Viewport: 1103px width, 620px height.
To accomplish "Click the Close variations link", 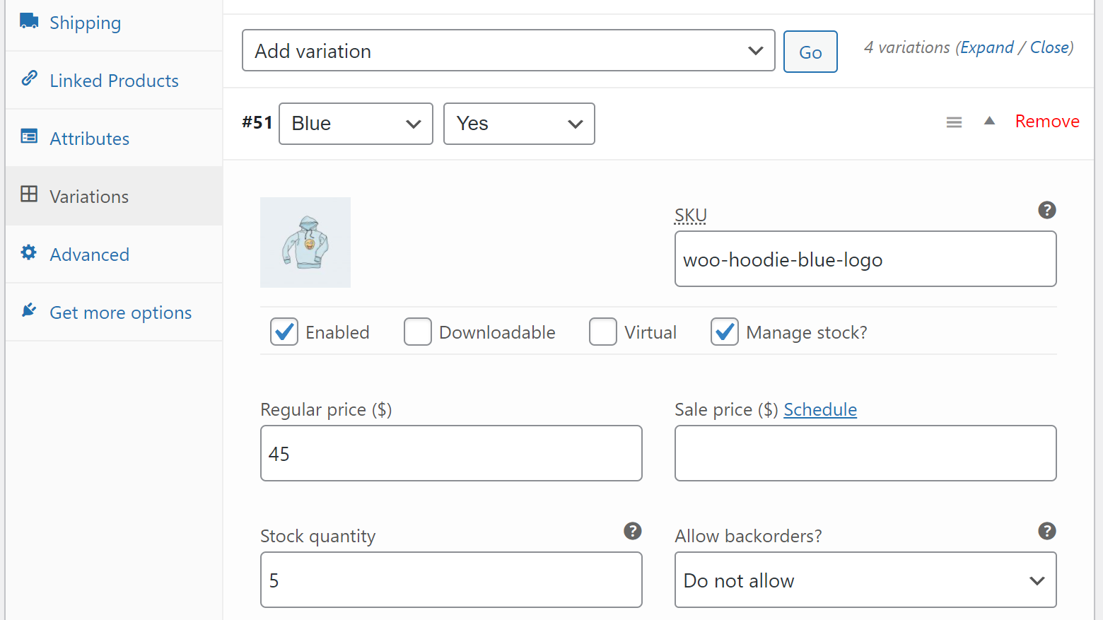I will [1049, 47].
